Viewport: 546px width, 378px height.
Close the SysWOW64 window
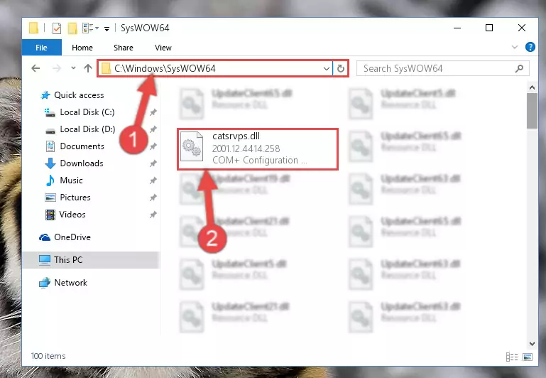click(522, 28)
